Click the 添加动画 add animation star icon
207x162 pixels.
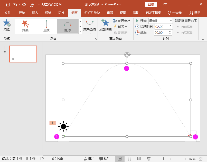[x=106, y=23]
